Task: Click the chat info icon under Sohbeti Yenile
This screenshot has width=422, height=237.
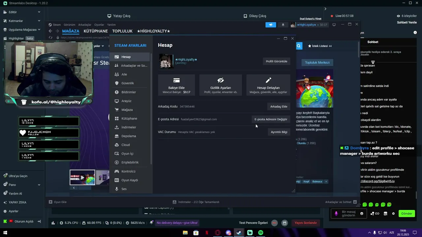Action: pyautogui.click(x=415, y=33)
